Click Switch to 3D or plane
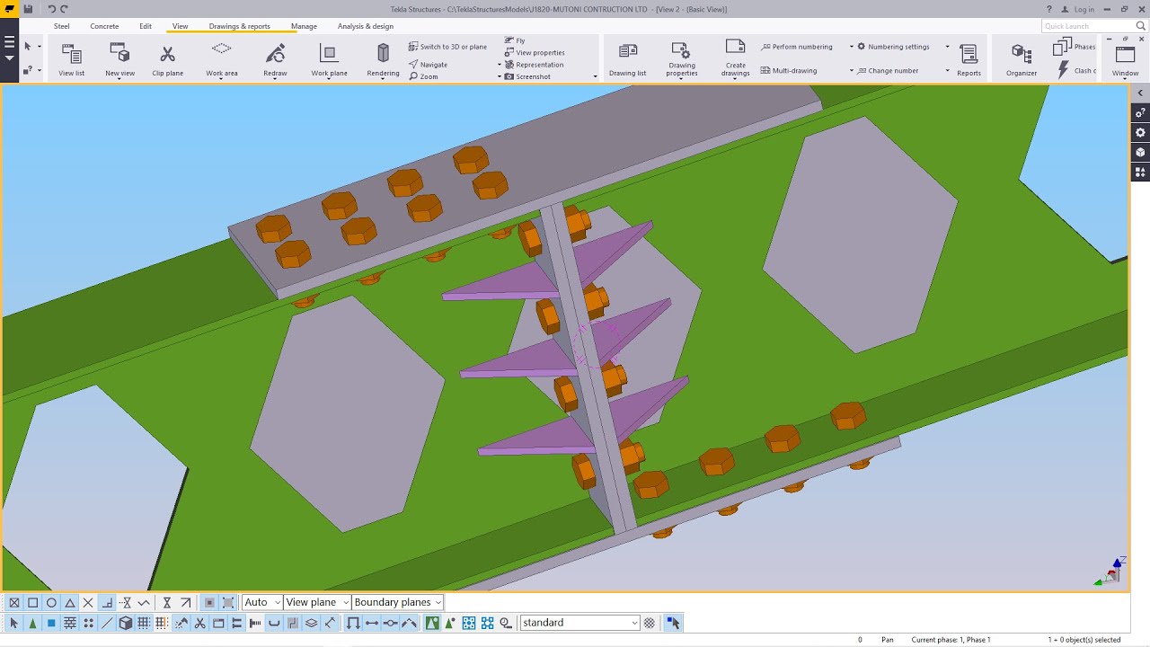The image size is (1150, 647). (x=447, y=47)
